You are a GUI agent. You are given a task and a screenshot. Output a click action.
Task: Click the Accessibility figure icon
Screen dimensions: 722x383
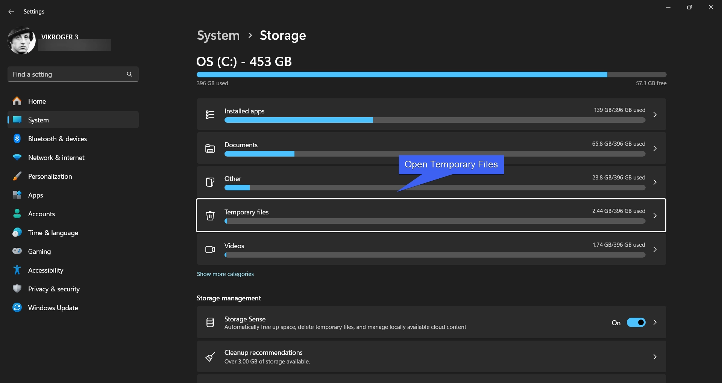tap(17, 270)
